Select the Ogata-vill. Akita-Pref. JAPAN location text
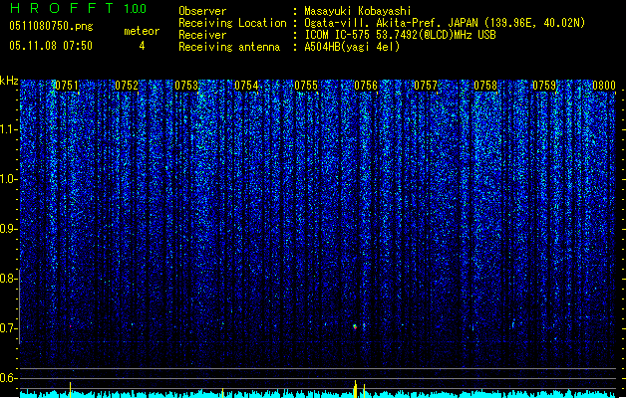 tap(445, 23)
